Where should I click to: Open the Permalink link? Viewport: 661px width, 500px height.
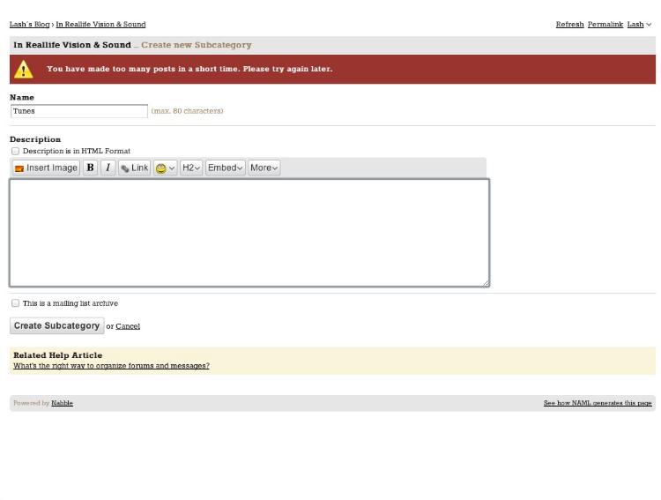[x=605, y=25]
